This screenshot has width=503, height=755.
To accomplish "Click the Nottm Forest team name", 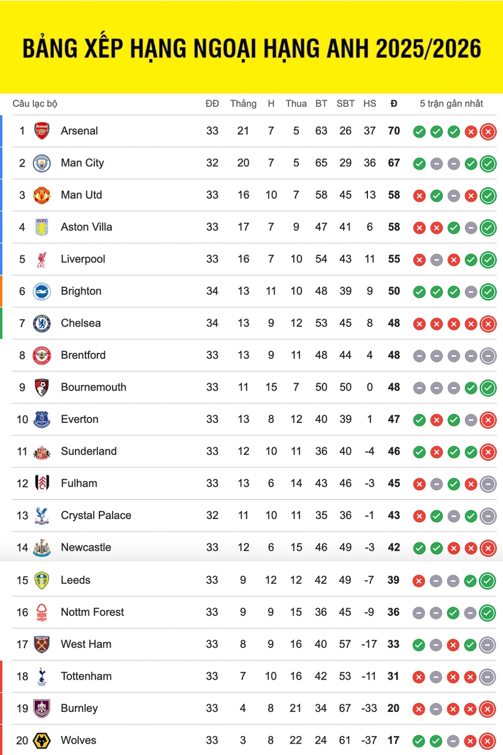I will click(92, 612).
